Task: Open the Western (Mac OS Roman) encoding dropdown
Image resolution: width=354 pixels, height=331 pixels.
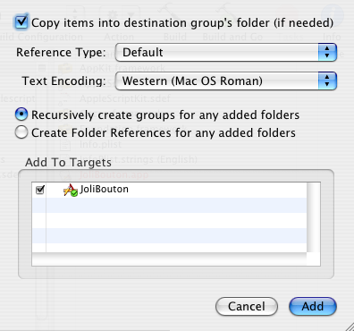Action: (x=226, y=81)
